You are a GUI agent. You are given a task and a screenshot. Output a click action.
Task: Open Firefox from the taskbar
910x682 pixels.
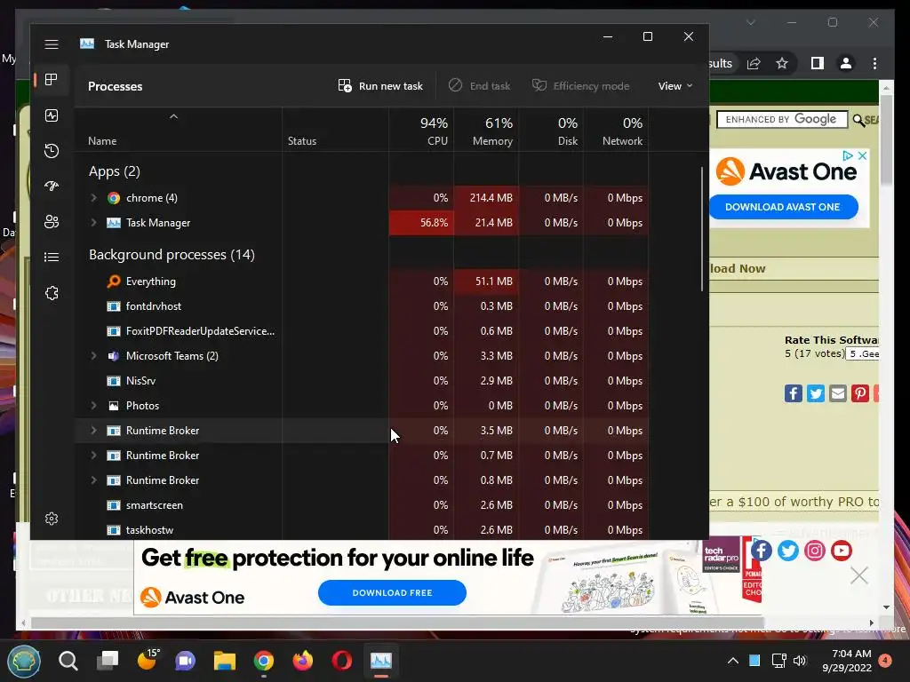click(x=302, y=661)
